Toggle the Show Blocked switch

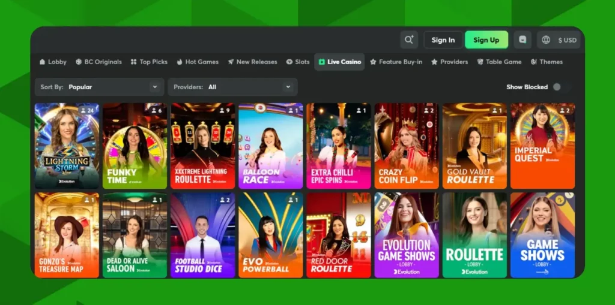[562, 87]
